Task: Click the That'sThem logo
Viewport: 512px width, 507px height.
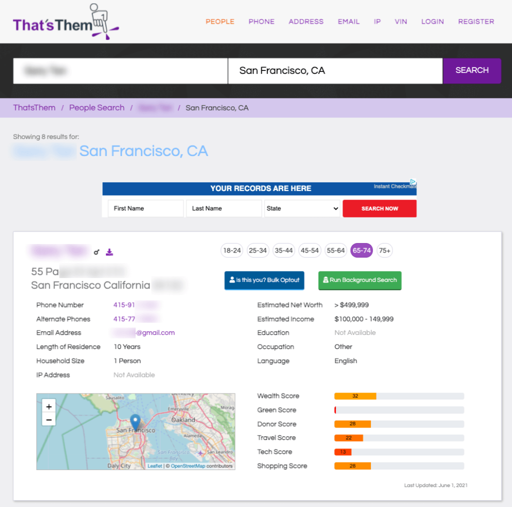Action: click(x=65, y=22)
